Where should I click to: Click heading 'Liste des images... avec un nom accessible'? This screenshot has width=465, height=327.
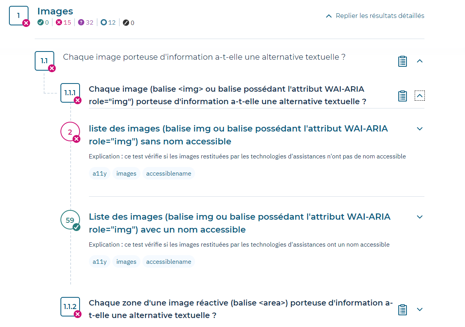pos(240,223)
